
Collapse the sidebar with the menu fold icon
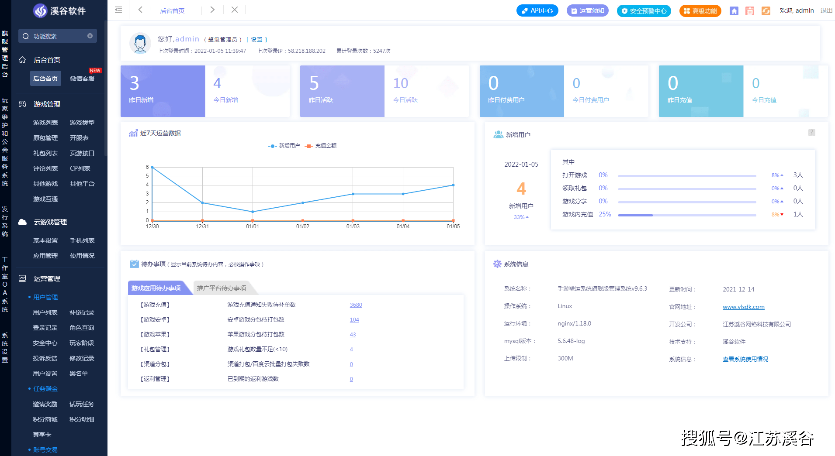point(118,10)
